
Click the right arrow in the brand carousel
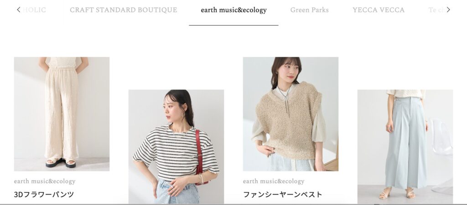[x=448, y=10]
